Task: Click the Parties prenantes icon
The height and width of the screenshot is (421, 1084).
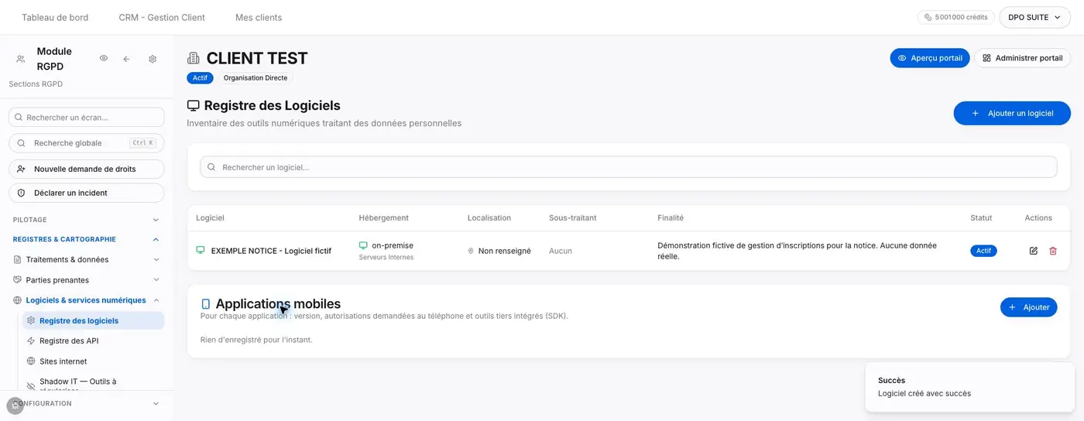Action: (x=18, y=280)
